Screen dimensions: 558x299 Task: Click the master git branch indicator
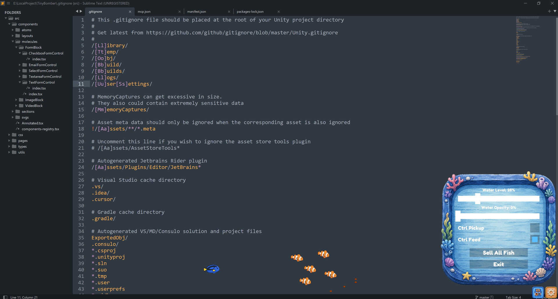point(484,297)
